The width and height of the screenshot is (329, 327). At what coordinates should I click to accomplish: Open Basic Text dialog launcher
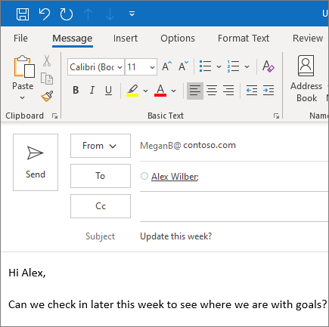(x=276, y=116)
